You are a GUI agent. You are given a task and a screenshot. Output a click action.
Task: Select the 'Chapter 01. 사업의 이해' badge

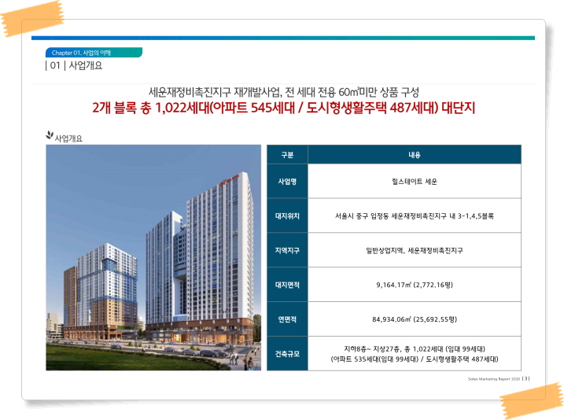pyautogui.click(x=94, y=53)
